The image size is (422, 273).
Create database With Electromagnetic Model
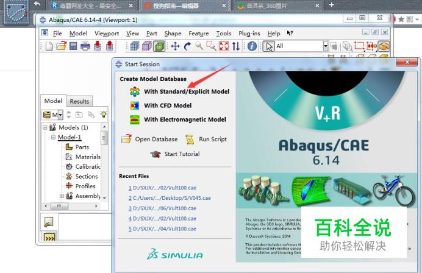click(x=185, y=119)
